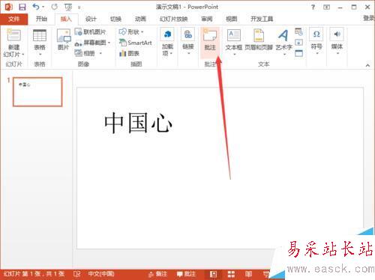Image resolution: width=375 pixels, height=280 pixels.
Task: Open the 切换 (Transitions) tab
Action: 115,19
